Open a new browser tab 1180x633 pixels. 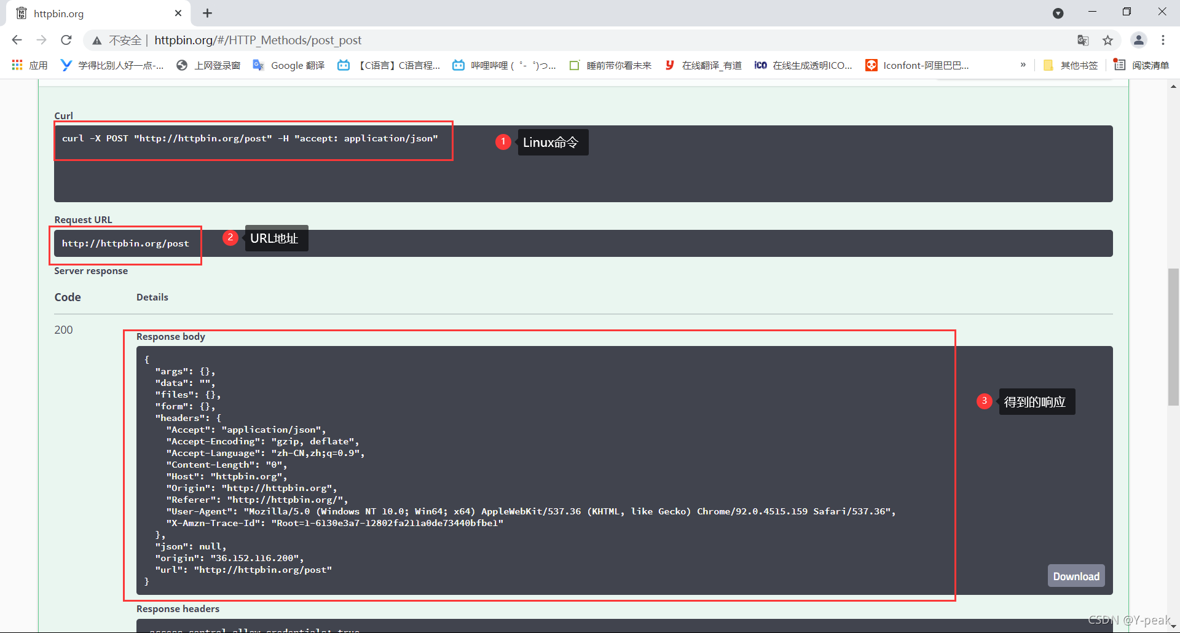[207, 13]
